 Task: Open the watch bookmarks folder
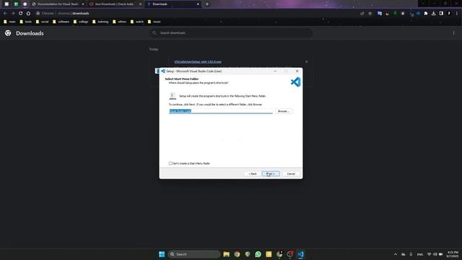coord(137,22)
